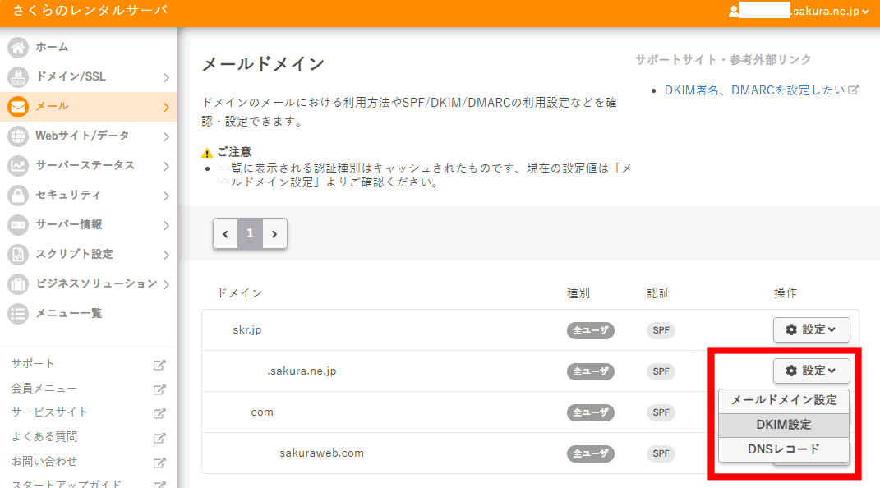Expand the Server Info (サーバー情報) menu chevron

click(166, 225)
